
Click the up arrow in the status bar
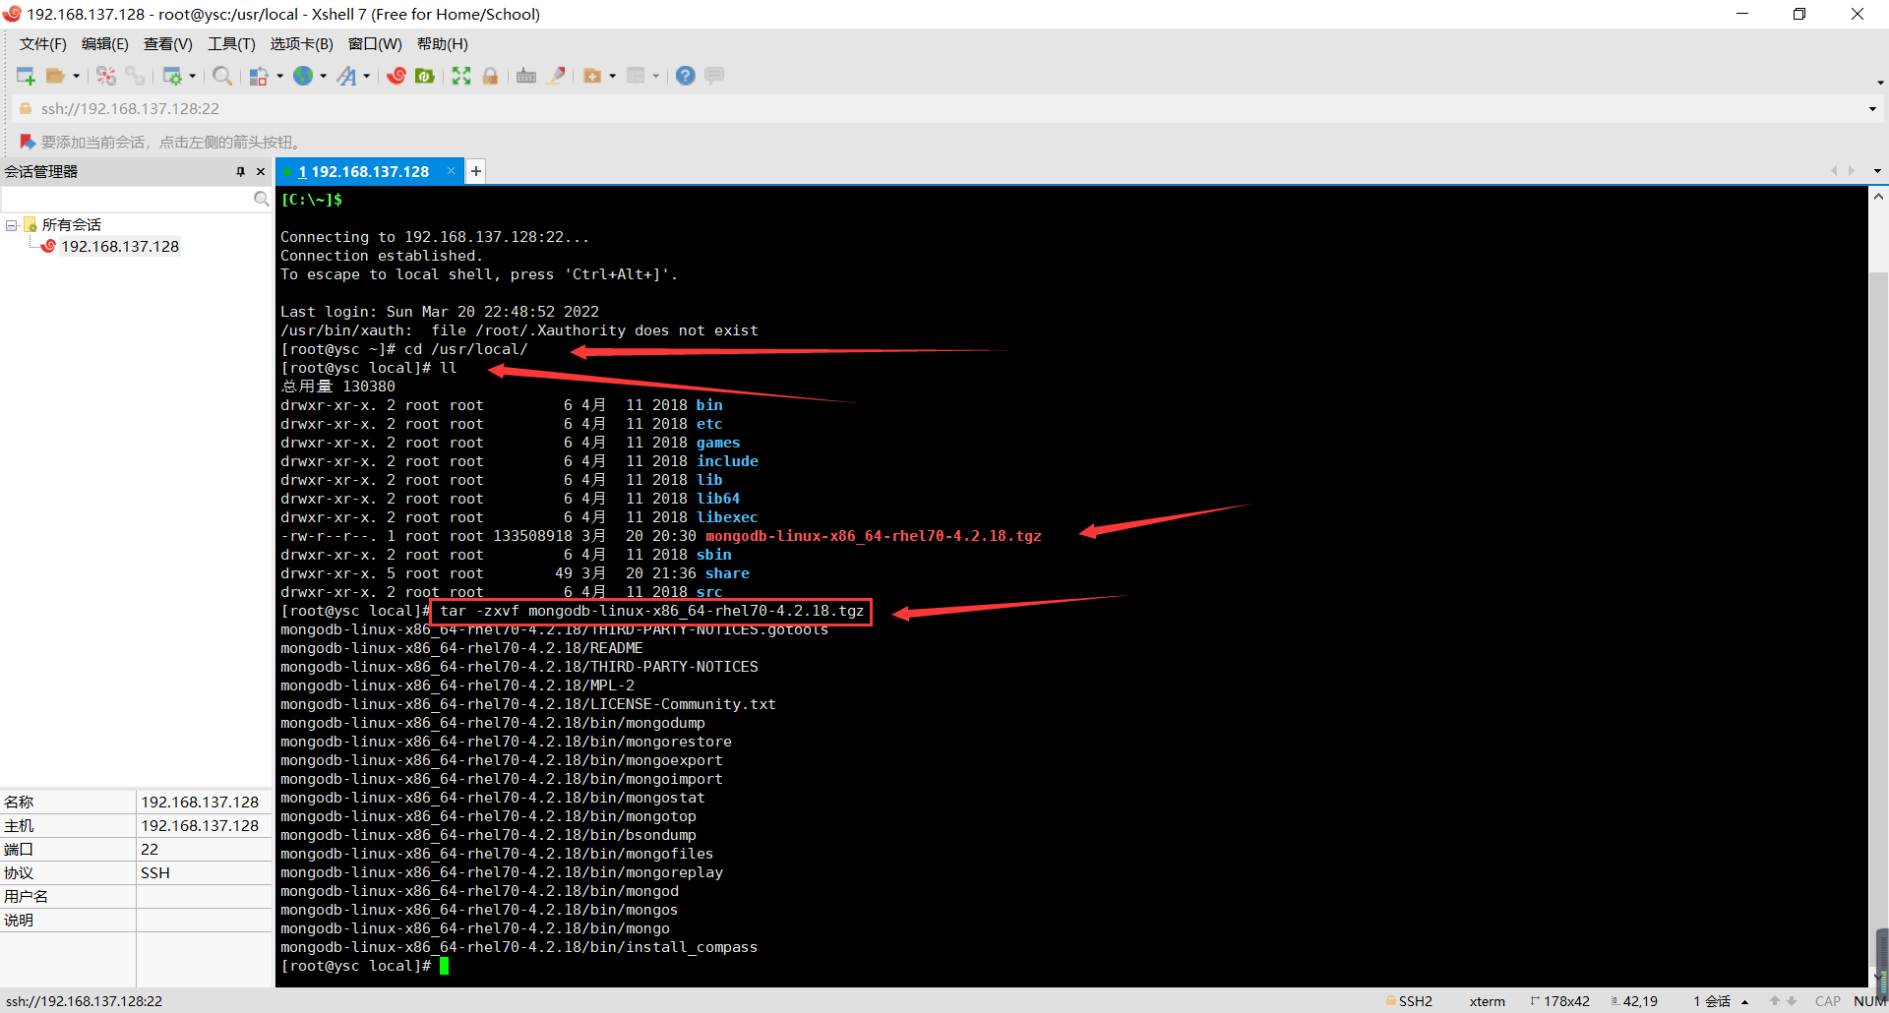(x=1775, y=1001)
